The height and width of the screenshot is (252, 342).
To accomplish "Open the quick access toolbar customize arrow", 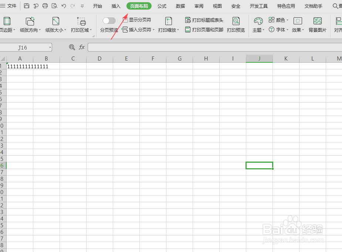I will pyautogui.click(x=82, y=6).
